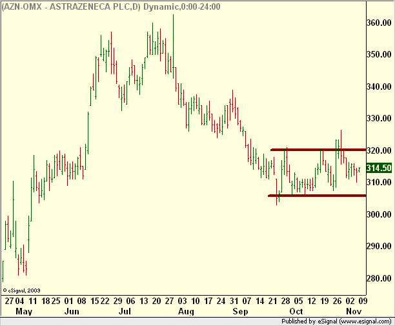Click the Oct month label
Viewport: 395px width, 326px height.
[296, 311]
